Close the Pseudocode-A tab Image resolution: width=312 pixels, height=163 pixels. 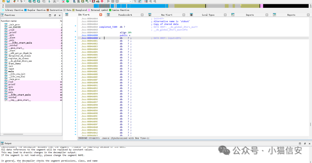[x=142, y=15]
